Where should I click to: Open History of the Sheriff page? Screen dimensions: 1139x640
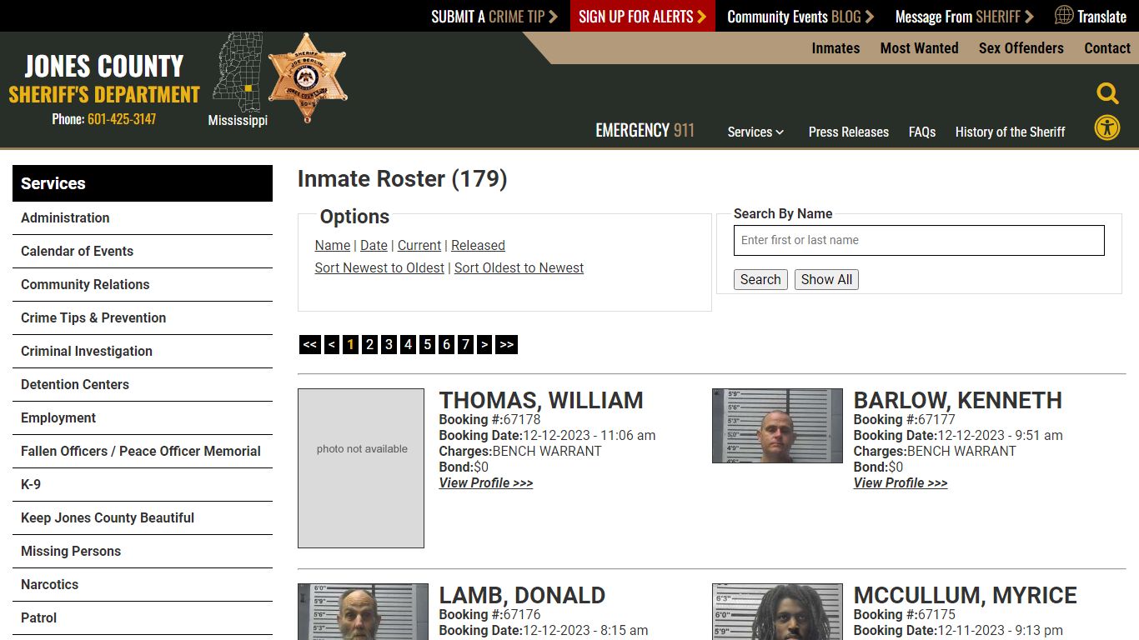1010,132
